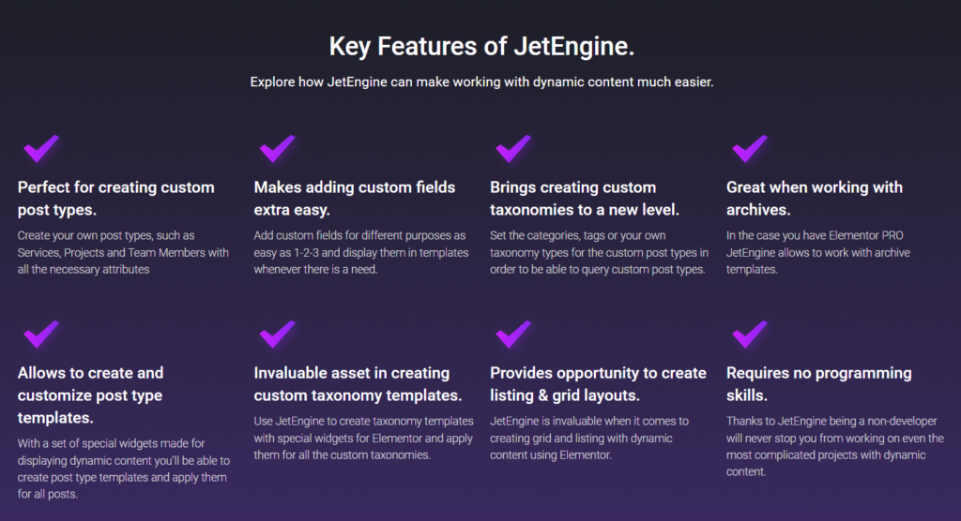Click paragraph 'JetEngine is invaluable when it comes to'
The height and width of the screenshot is (521, 961).
coord(589,438)
